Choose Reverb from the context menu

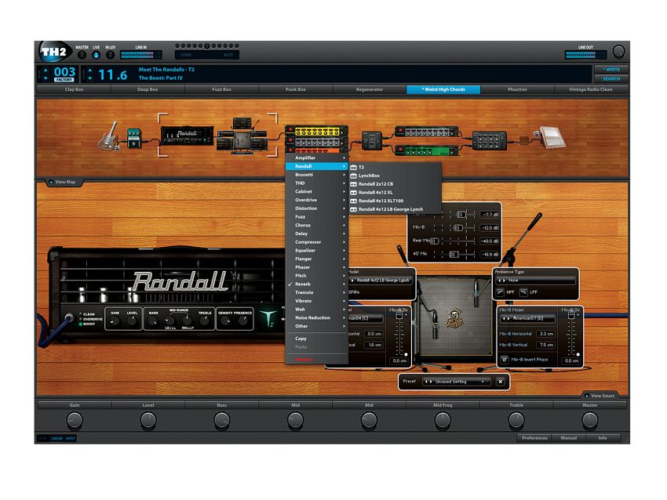317,284
